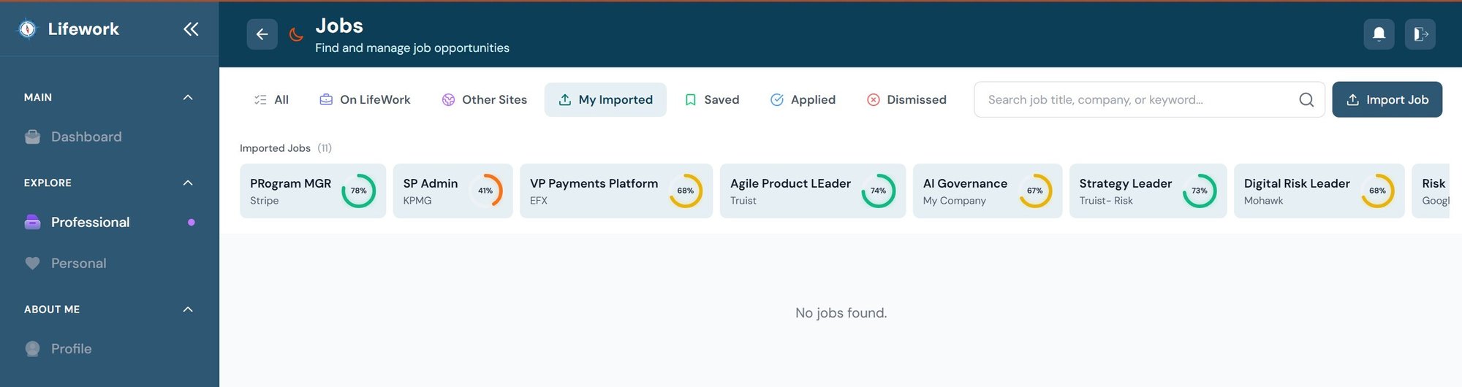Collapse the MAIN section
Image resolution: width=1462 pixels, height=387 pixels.
pyautogui.click(x=188, y=98)
